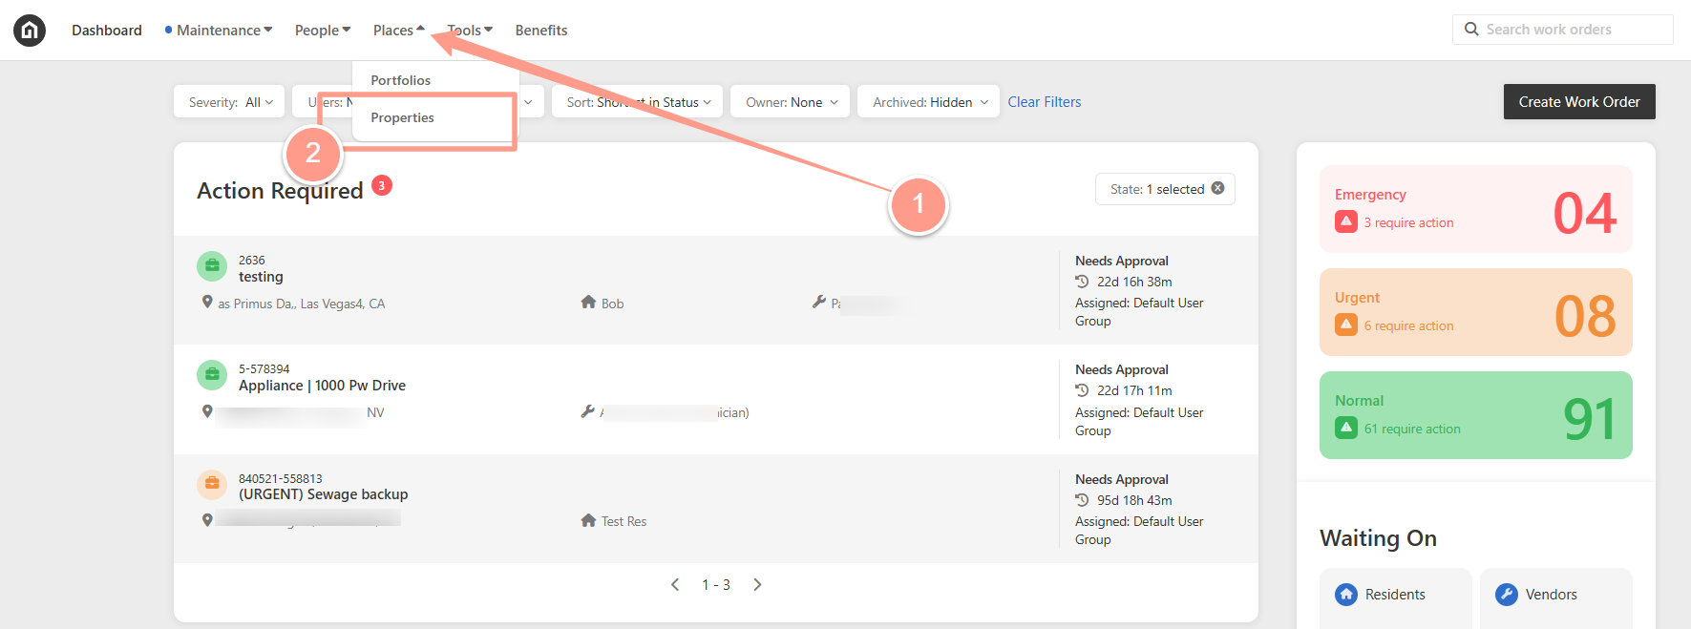Click the blue dot next to Maintenance

click(169, 30)
